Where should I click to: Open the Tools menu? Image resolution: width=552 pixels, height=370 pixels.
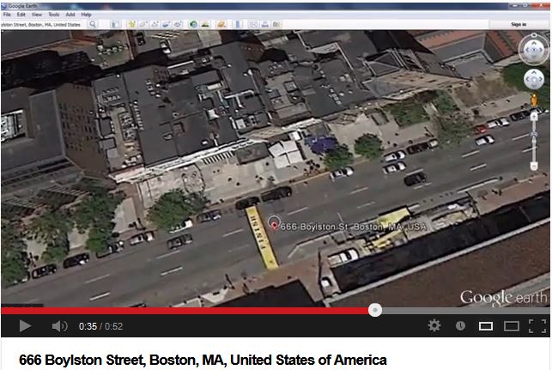point(54,15)
